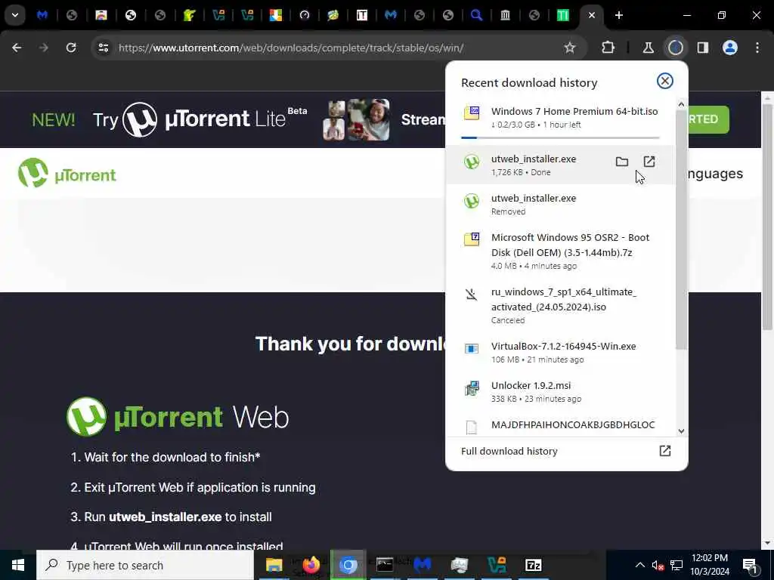Select the removed utweb_installer.exe entry

click(x=561, y=204)
